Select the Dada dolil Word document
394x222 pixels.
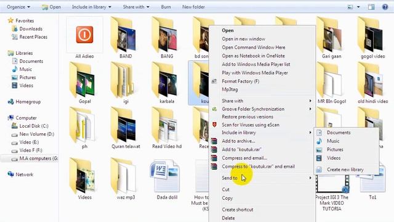point(167,179)
